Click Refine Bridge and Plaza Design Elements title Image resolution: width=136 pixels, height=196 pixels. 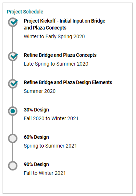68,82
